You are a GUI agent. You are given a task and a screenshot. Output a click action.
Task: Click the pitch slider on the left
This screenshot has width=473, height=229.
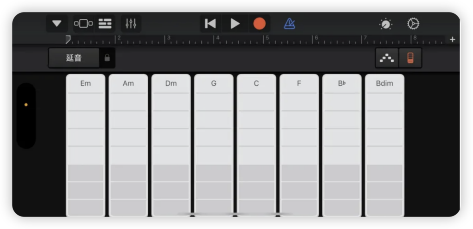(x=26, y=116)
